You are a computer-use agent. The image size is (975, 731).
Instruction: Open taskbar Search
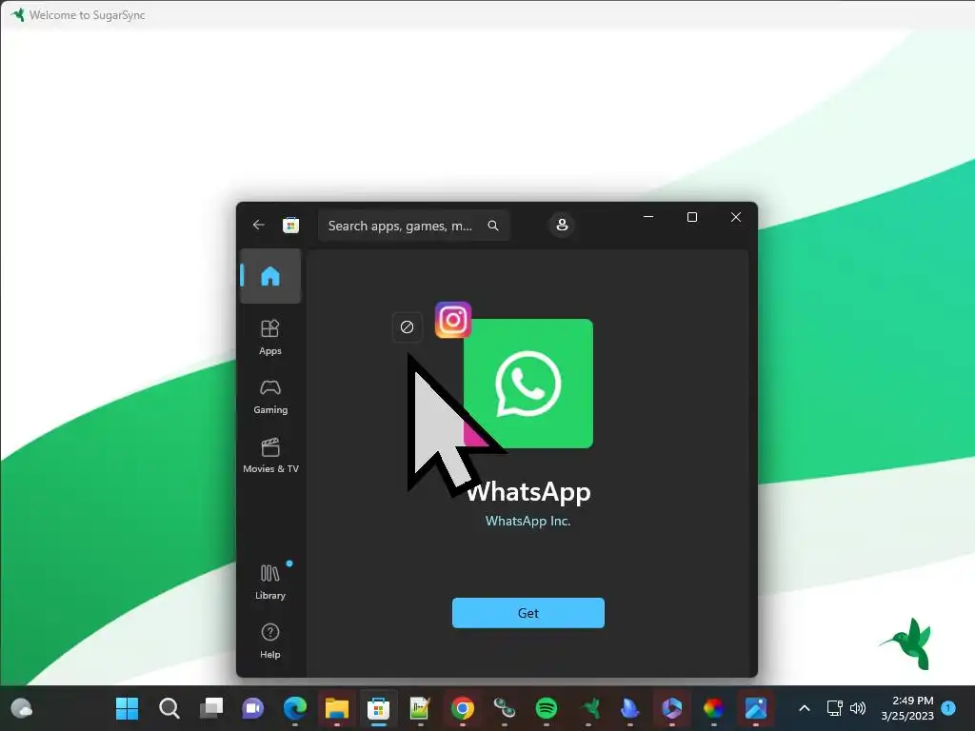point(169,708)
